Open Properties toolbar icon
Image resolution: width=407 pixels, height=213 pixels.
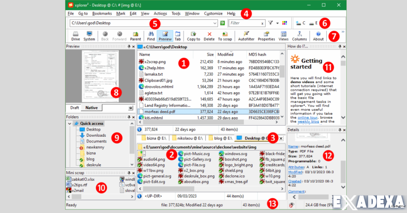click(266, 36)
